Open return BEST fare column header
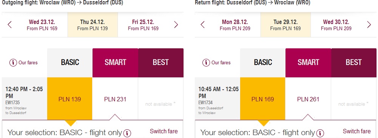The width and height of the screenshot is (378, 138). (354, 63)
